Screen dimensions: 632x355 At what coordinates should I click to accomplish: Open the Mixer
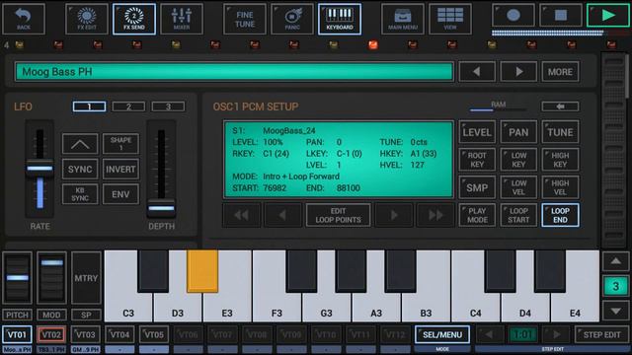tap(182, 19)
